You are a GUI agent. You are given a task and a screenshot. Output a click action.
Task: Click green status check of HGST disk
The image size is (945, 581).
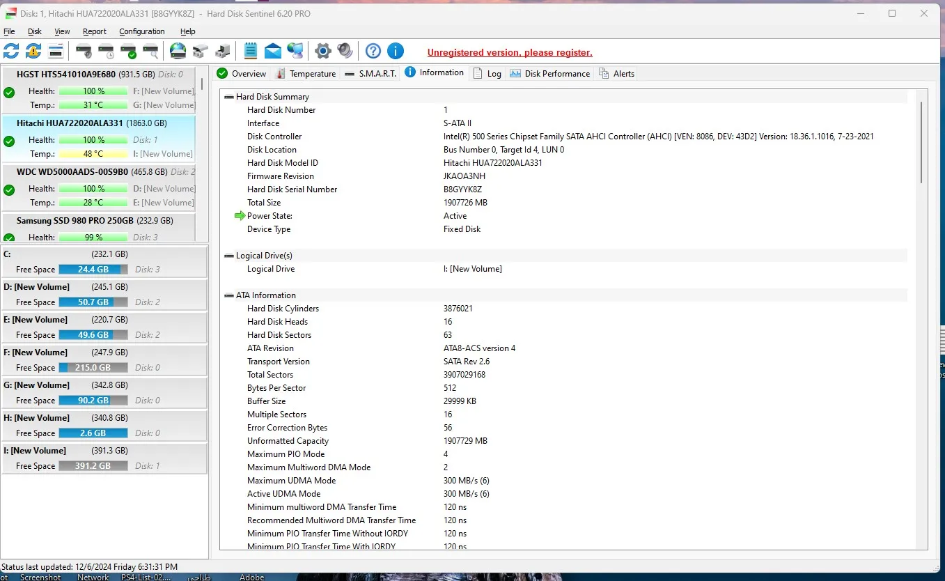pos(9,92)
